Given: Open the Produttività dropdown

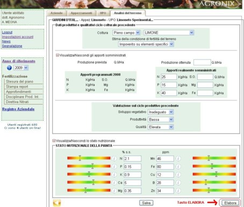Looking at the screenshot, I should click(x=161, y=120).
